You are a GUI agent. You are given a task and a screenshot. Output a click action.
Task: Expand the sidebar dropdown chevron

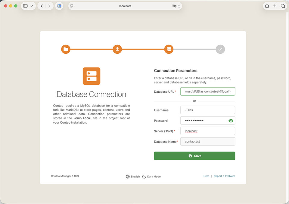tap(32, 6)
